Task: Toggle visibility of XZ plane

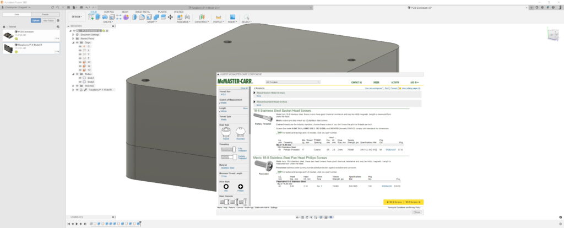Action: [80, 66]
